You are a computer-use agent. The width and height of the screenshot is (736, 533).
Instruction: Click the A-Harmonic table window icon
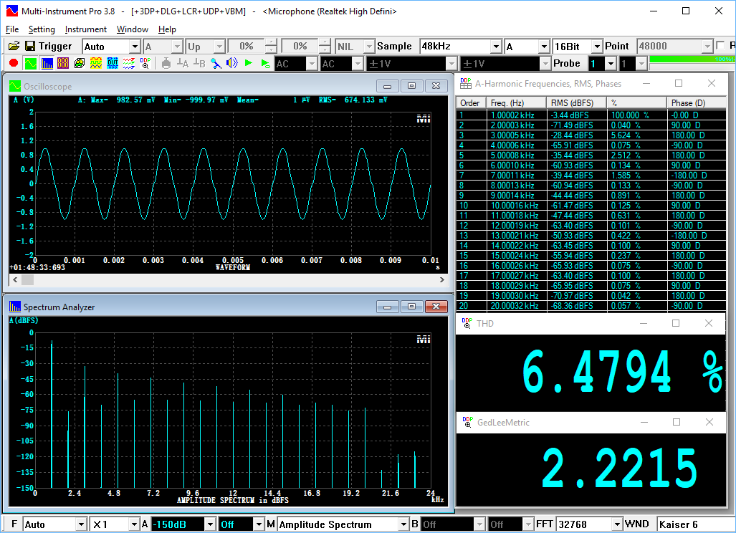point(466,84)
